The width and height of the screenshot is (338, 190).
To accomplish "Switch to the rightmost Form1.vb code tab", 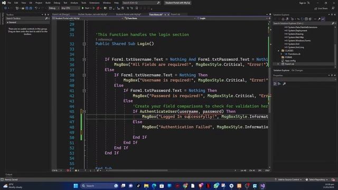I will (175, 14).
